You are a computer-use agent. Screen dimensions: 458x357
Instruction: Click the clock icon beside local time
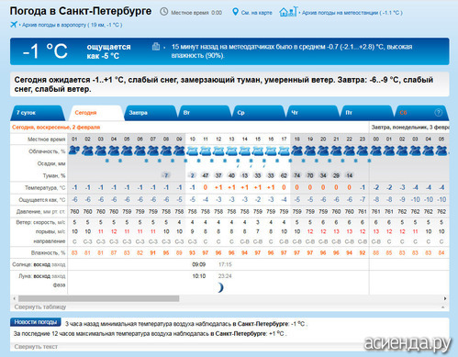[x=164, y=12]
